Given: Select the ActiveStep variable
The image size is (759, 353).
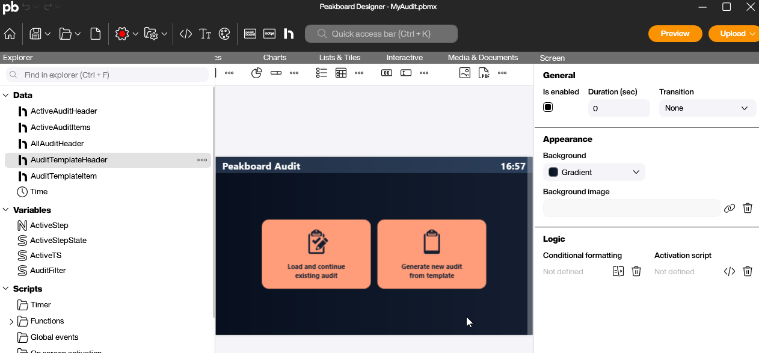Looking at the screenshot, I should pos(49,226).
